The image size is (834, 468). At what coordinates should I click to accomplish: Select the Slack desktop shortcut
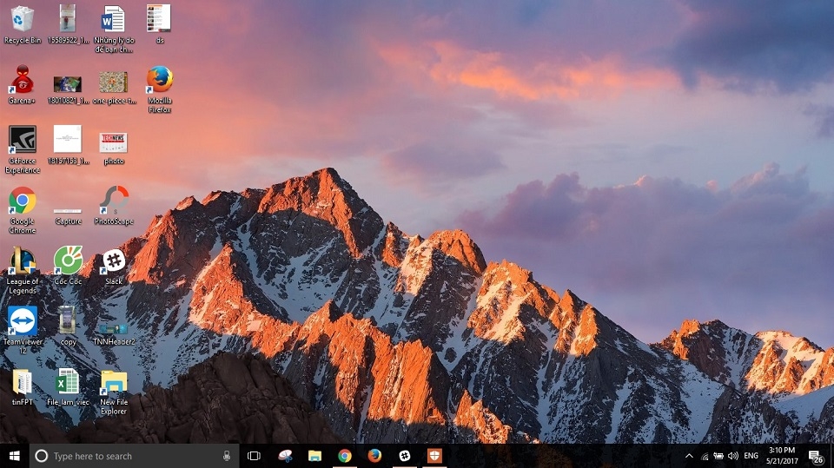pos(114,267)
